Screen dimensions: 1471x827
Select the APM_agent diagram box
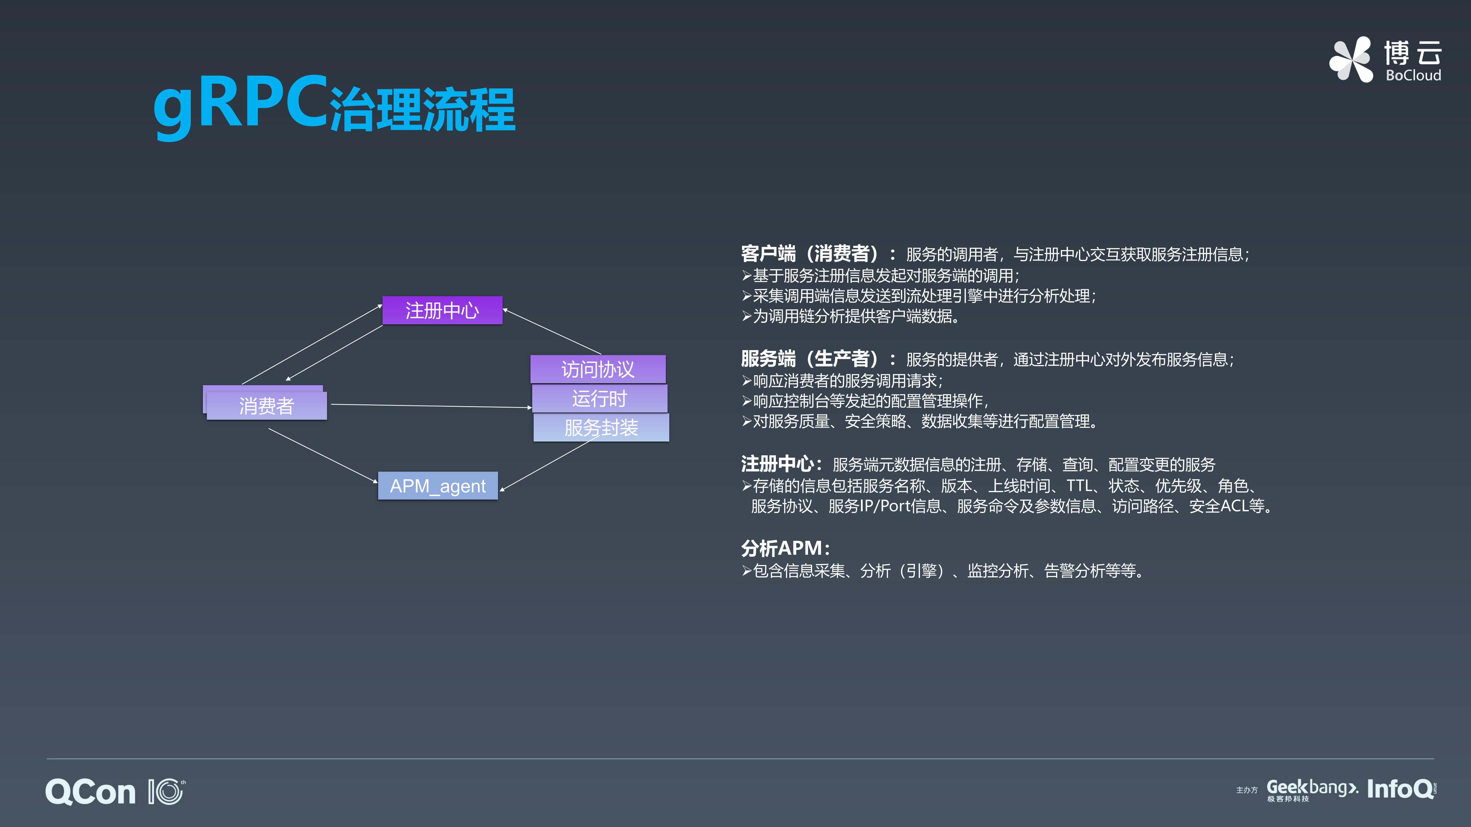438,486
